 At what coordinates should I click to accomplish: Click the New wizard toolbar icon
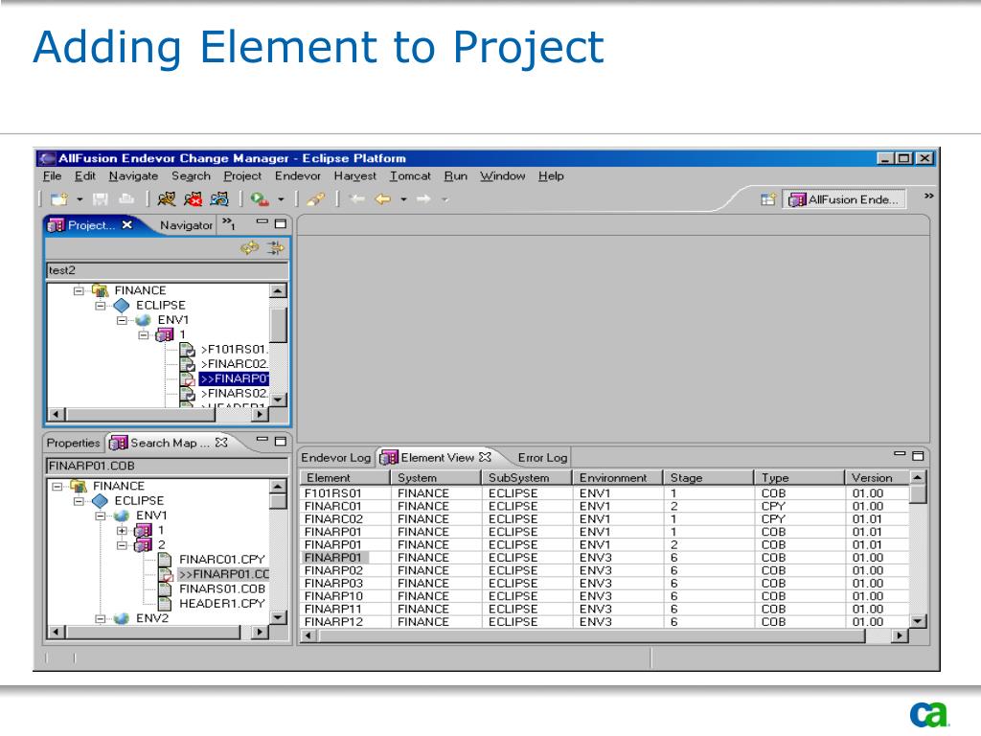coord(59,199)
